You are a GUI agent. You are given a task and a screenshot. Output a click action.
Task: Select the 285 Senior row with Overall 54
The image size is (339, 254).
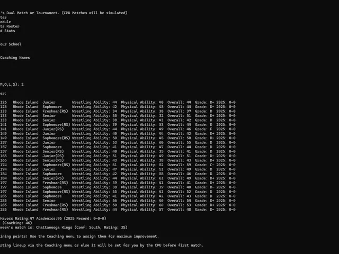pyautogui.click(x=118, y=201)
